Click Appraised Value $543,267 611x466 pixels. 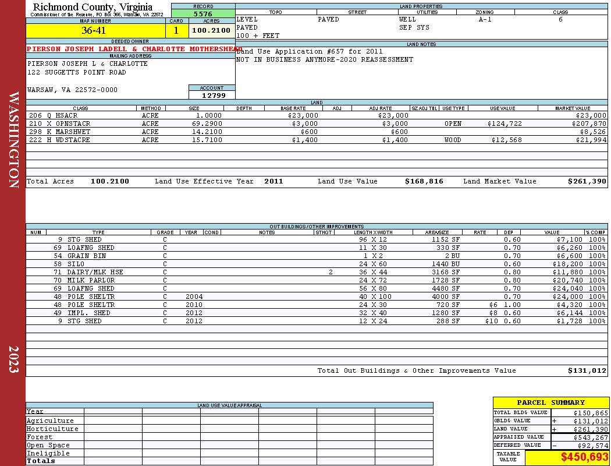point(591,437)
